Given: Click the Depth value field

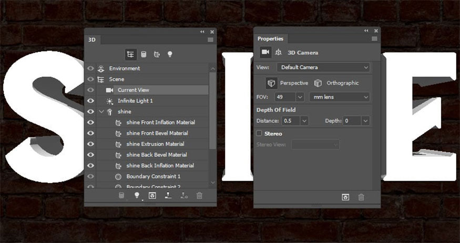Looking at the screenshot, I should click(352, 121).
